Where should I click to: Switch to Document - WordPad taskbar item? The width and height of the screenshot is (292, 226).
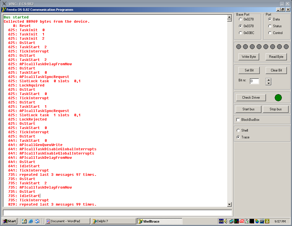pos(68,221)
